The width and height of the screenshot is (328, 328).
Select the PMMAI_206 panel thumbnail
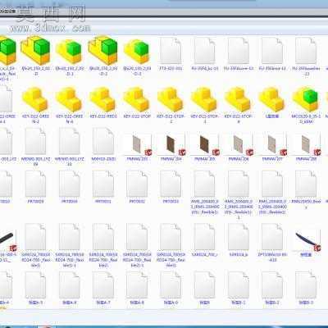239,144
